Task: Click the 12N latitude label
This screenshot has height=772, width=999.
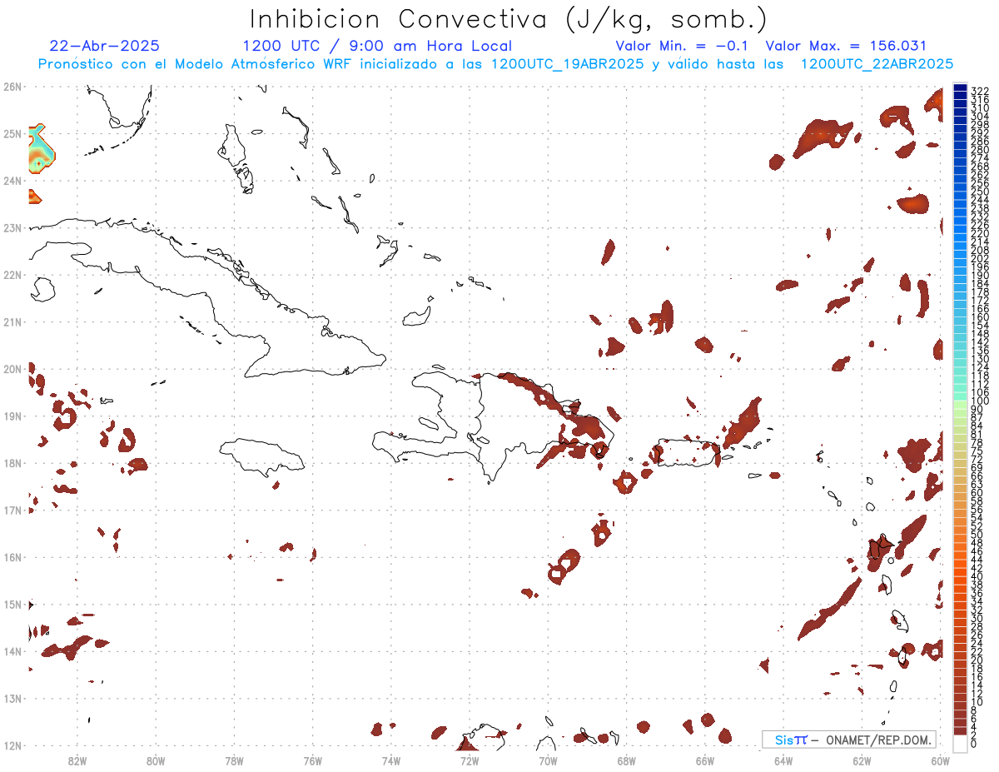Action: tap(12, 745)
